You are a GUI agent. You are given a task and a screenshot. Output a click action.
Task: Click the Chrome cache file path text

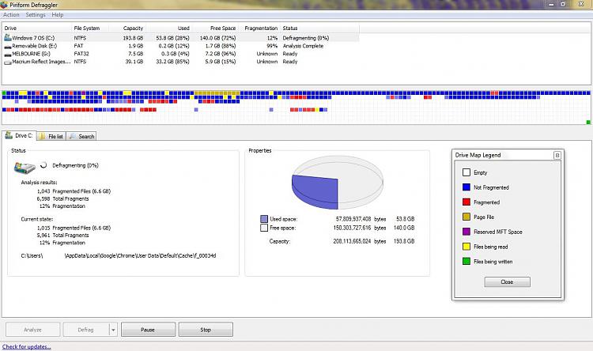click(119, 255)
